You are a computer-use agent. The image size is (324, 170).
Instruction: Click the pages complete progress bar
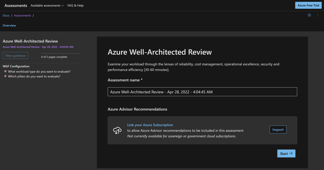[x=60, y=53]
